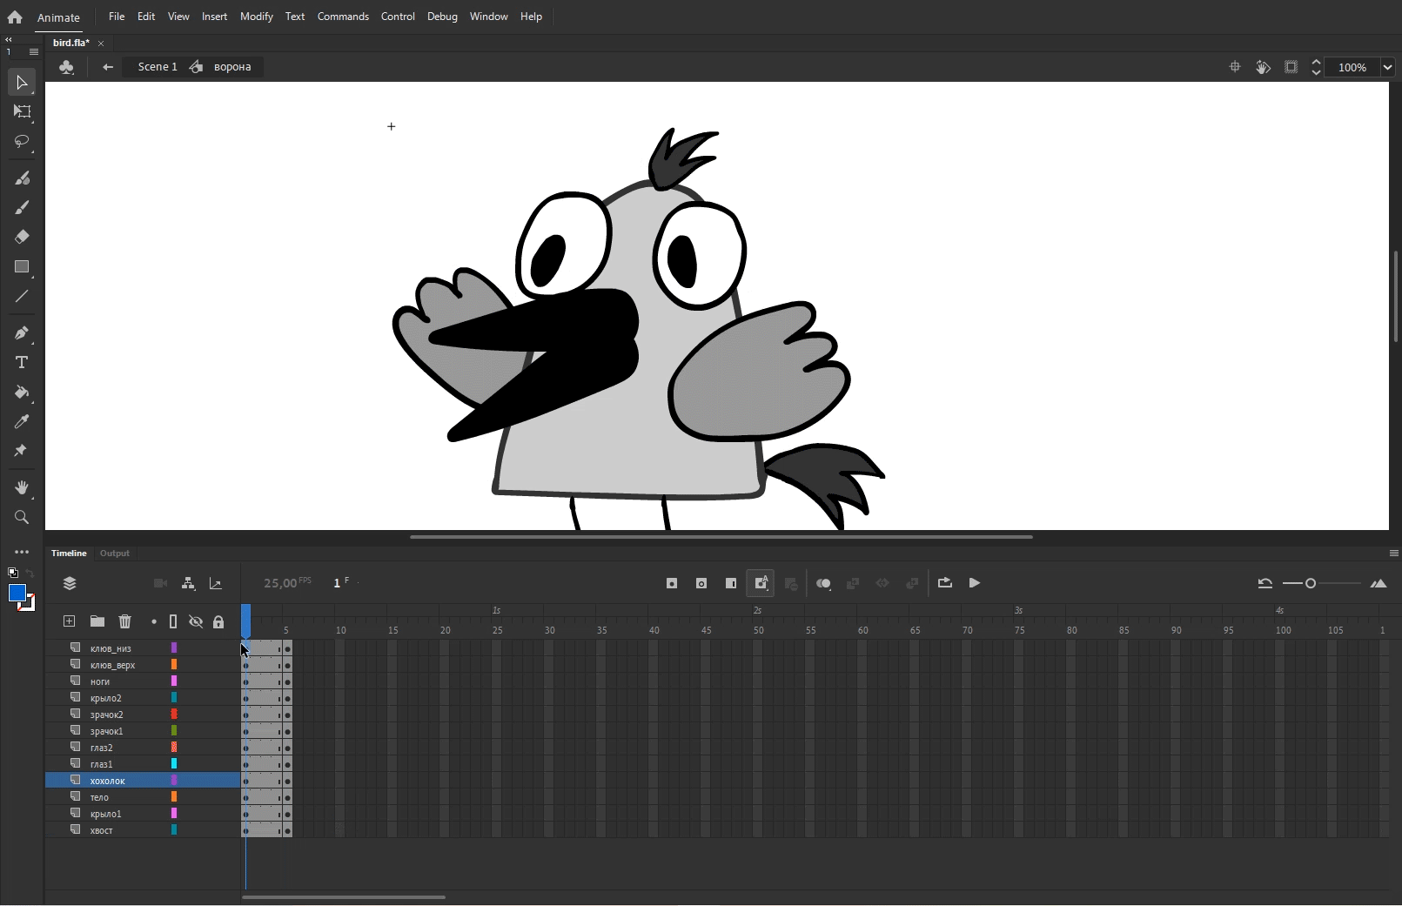Click the Center Stage icon
Screen dimensions: 1402x906
point(1235,67)
